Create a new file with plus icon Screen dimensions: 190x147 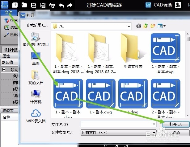point(15,5)
